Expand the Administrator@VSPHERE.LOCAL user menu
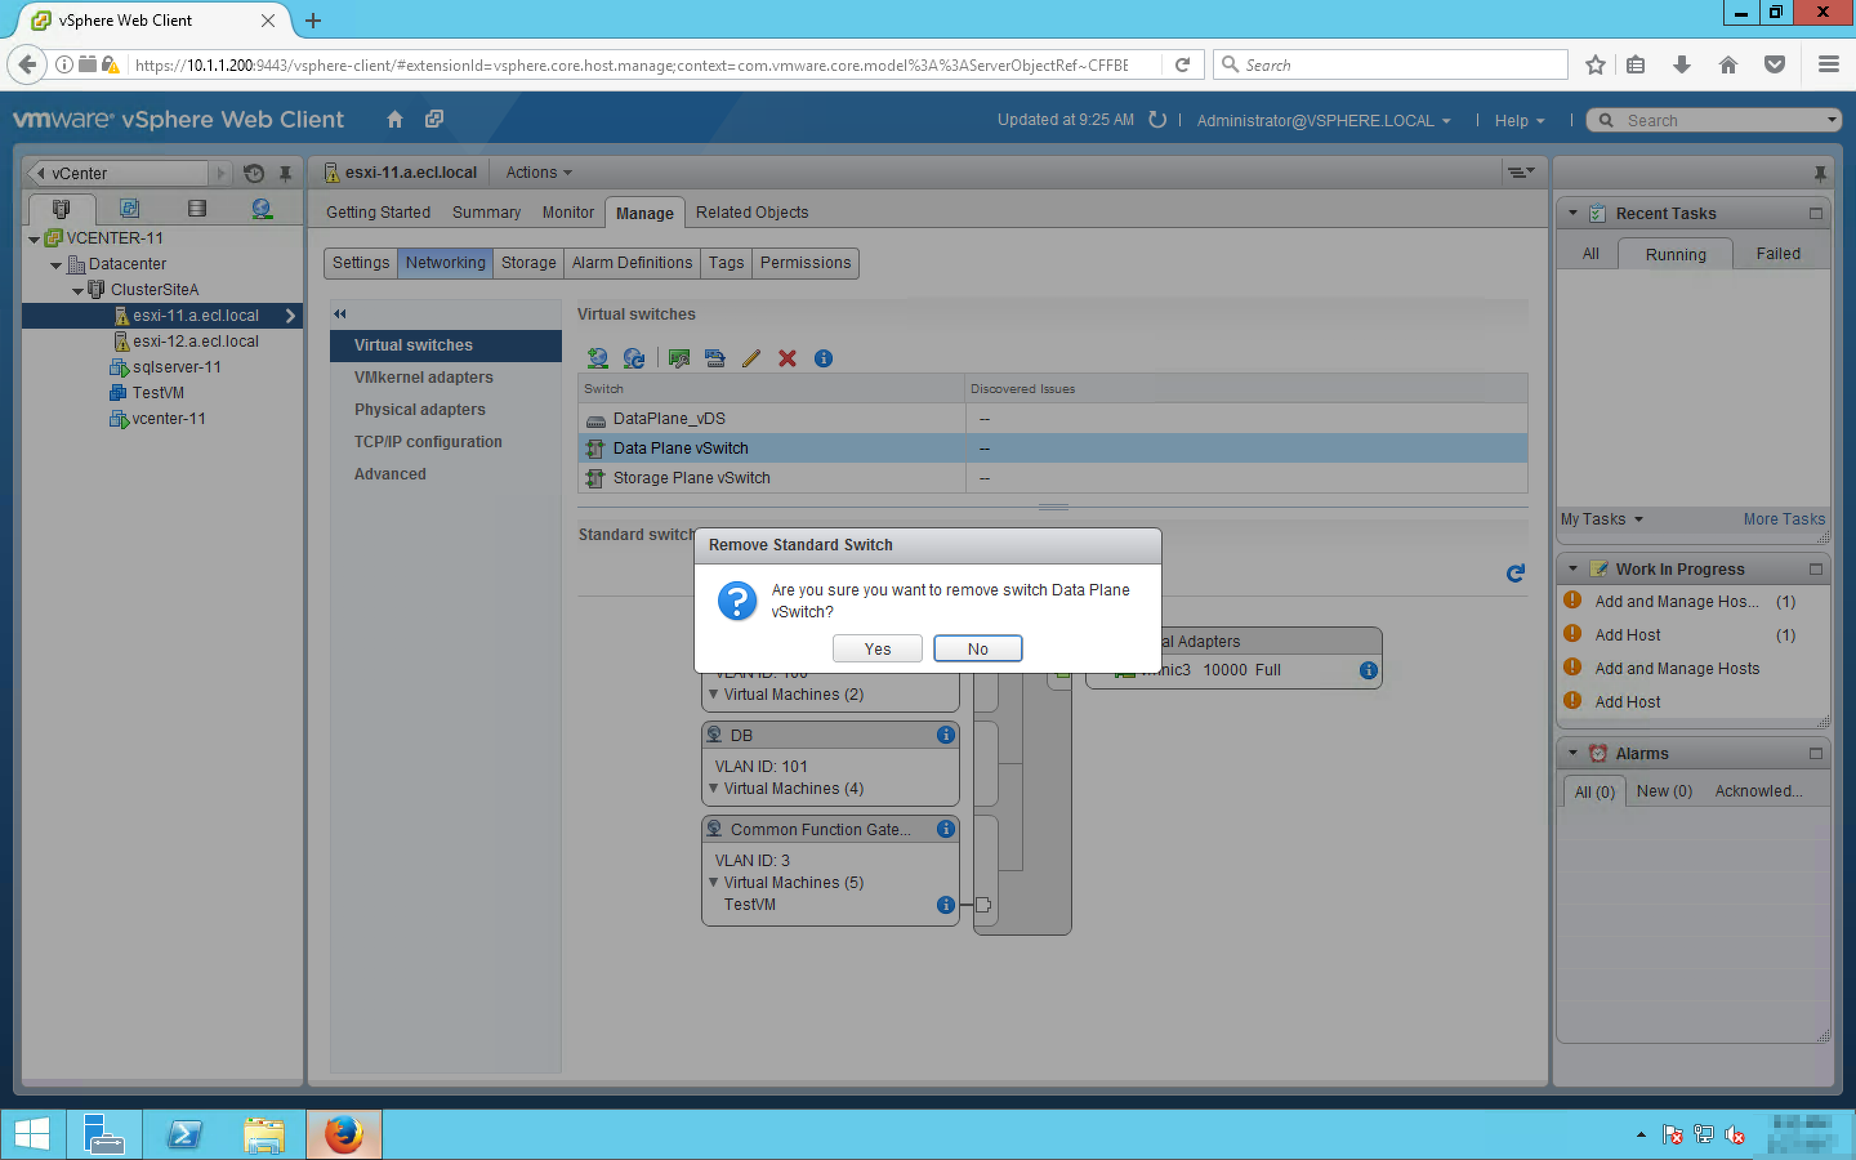Screen dimensions: 1856x1160 (1323, 121)
